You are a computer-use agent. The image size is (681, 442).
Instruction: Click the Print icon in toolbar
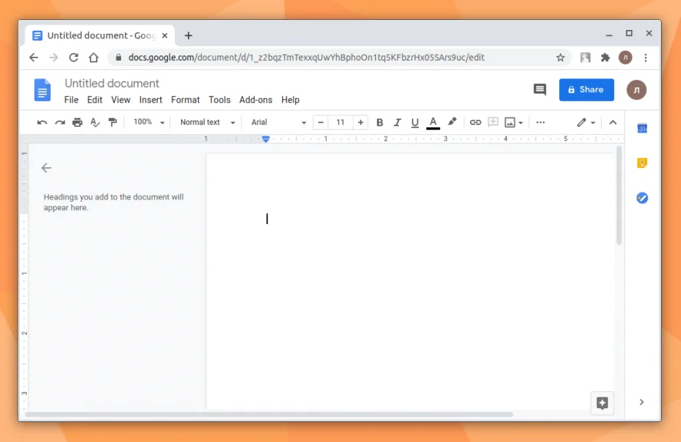(x=77, y=123)
